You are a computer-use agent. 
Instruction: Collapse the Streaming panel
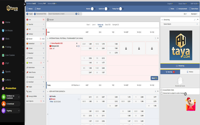(197, 20)
